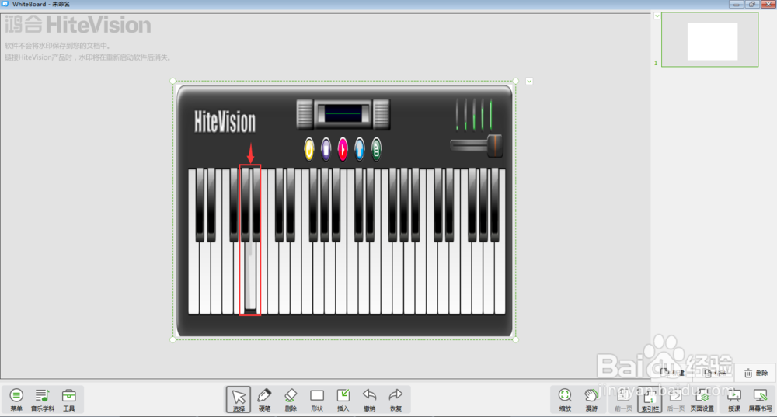777x417 pixels.
Task: Select page 1 thumbnail
Action: tap(710, 40)
